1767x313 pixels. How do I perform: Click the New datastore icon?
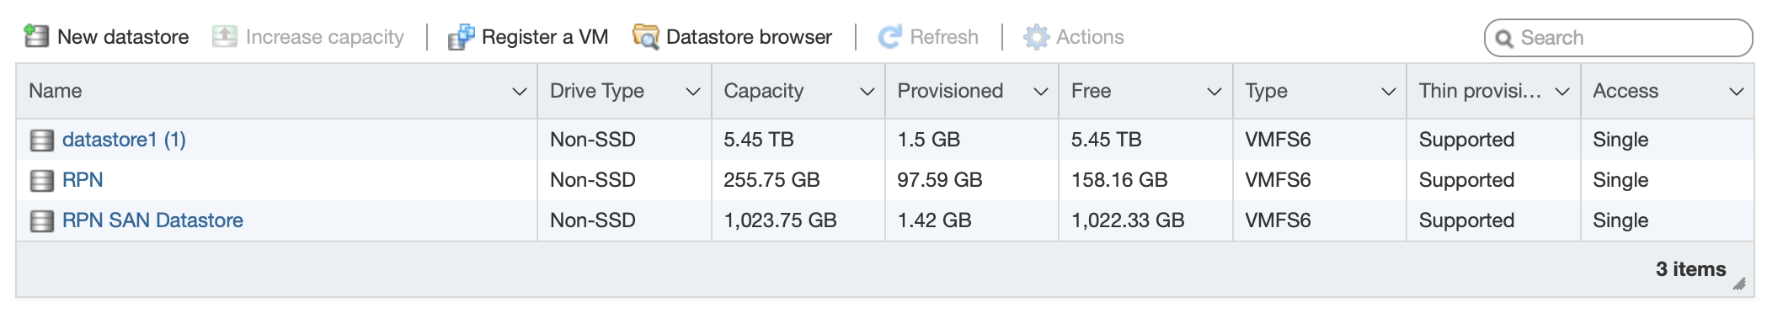36,36
